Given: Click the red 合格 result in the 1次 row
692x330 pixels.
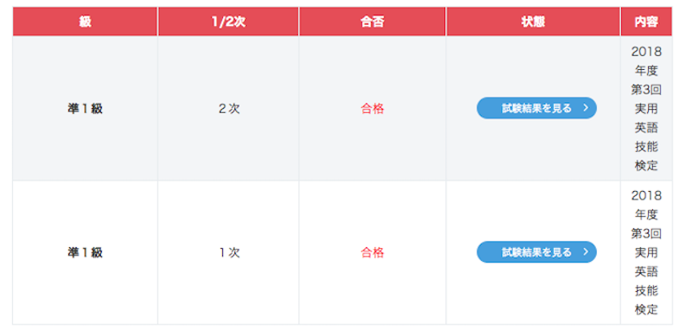Looking at the screenshot, I should pos(372,252).
